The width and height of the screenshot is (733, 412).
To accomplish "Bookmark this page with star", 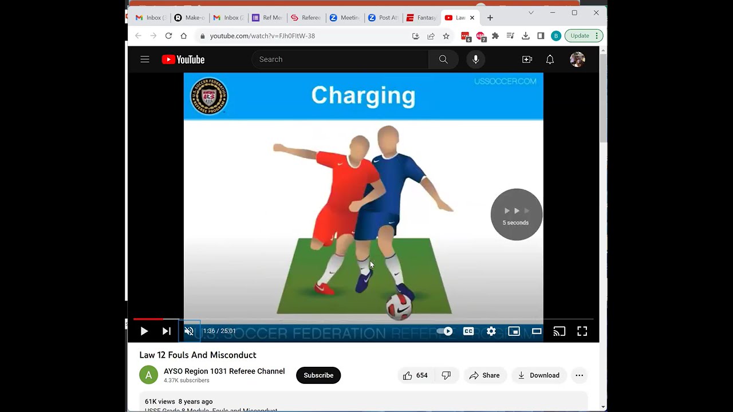I will pos(446,36).
